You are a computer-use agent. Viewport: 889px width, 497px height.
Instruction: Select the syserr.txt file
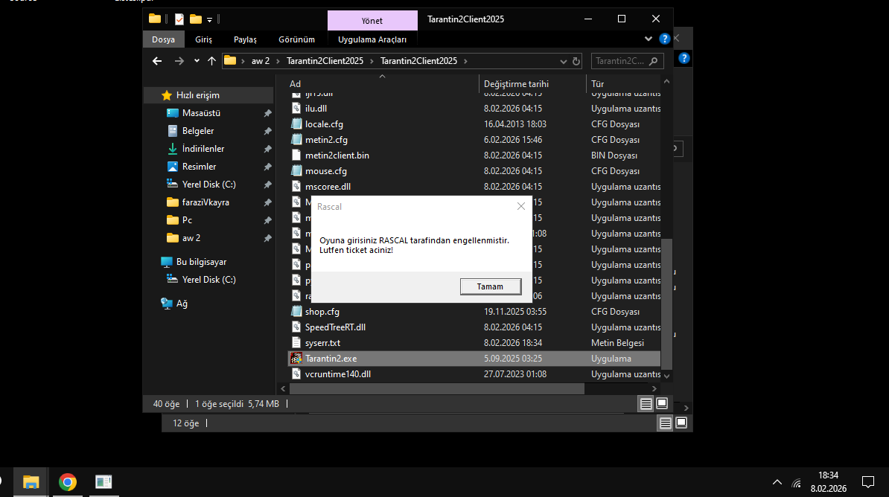322,344
